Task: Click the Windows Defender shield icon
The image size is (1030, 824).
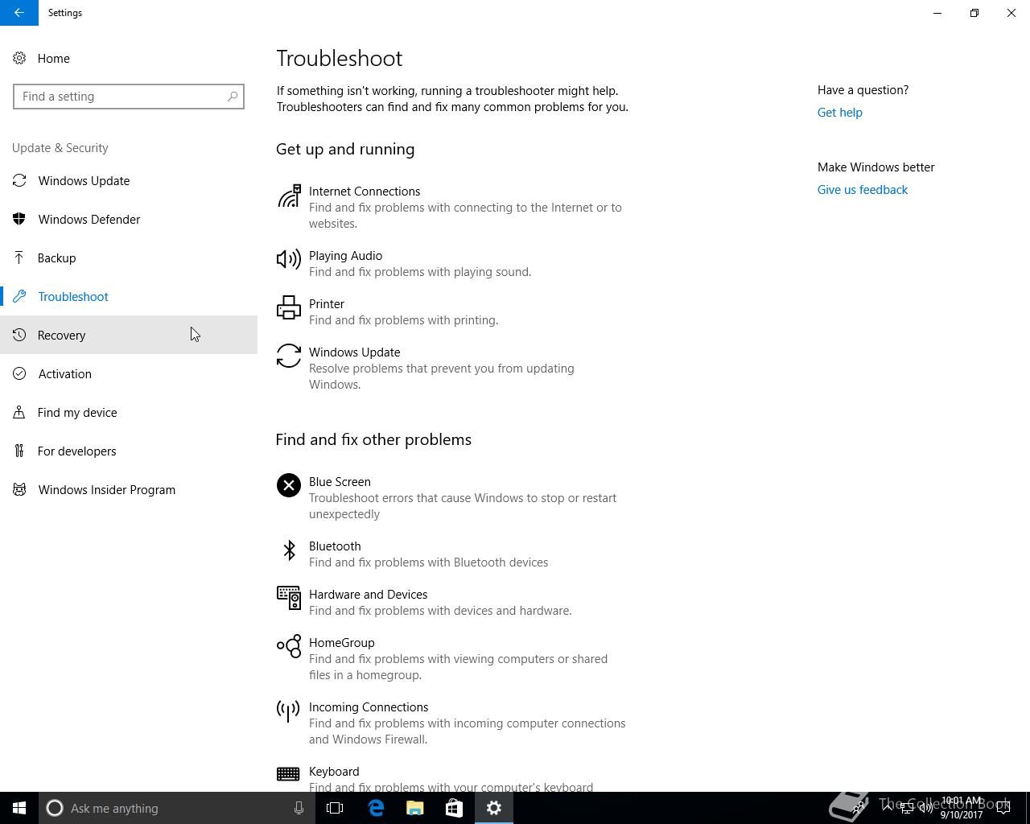Action: 19,220
